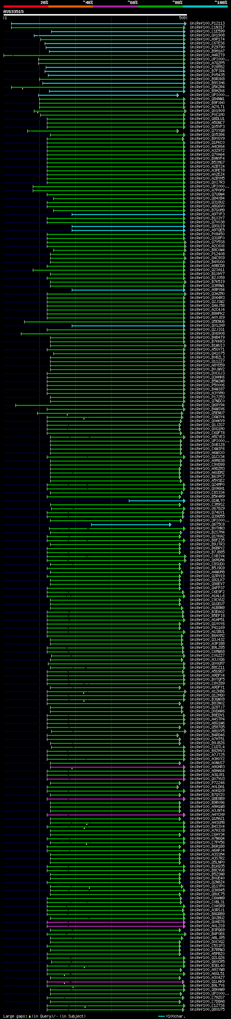Select the hit UniRef100_P0C1M0
The width and height of the screenshot is (231, 1019).
[x=207, y=115]
